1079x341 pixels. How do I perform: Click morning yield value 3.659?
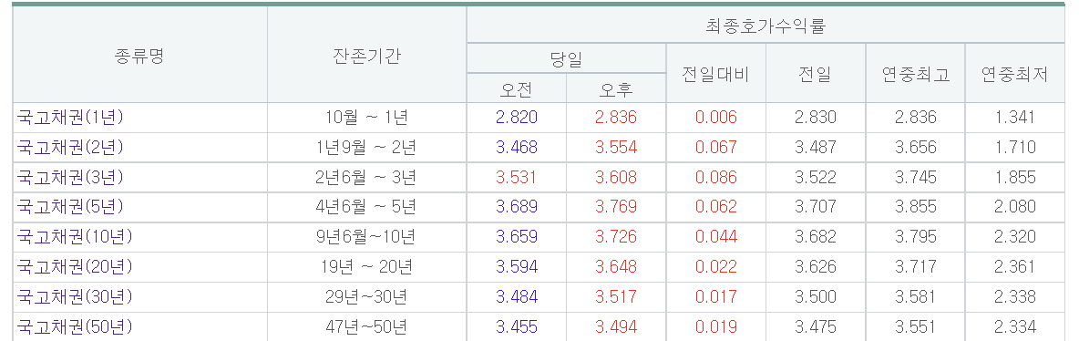[517, 237]
